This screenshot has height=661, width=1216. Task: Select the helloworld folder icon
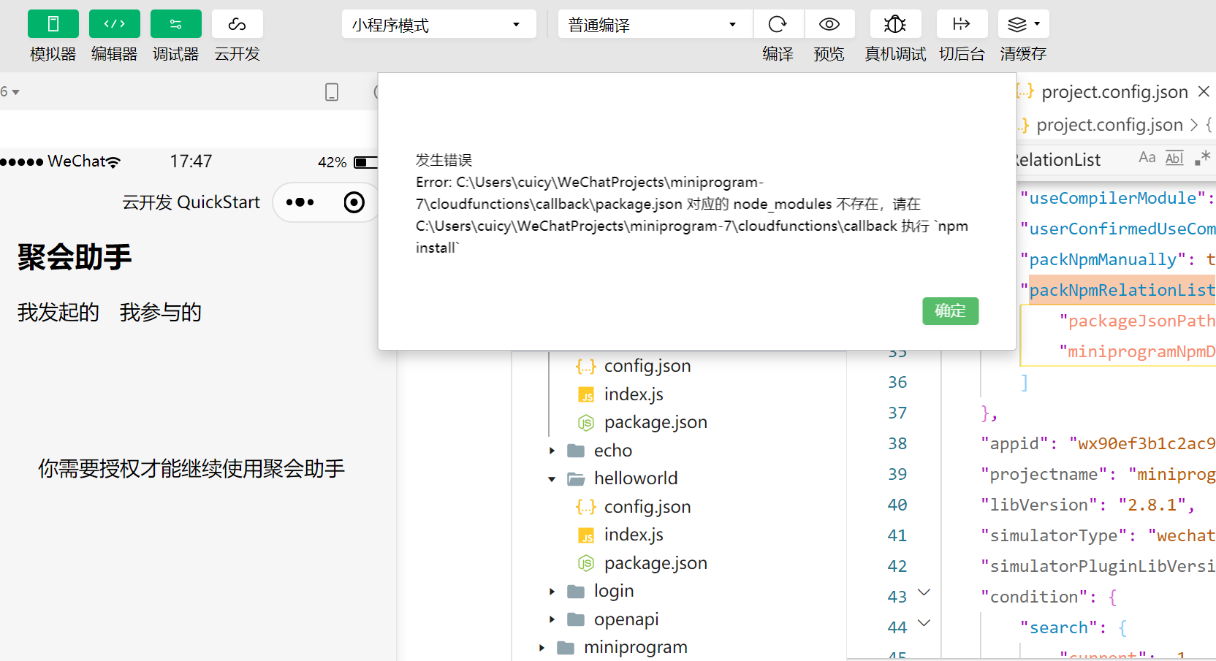click(x=577, y=479)
